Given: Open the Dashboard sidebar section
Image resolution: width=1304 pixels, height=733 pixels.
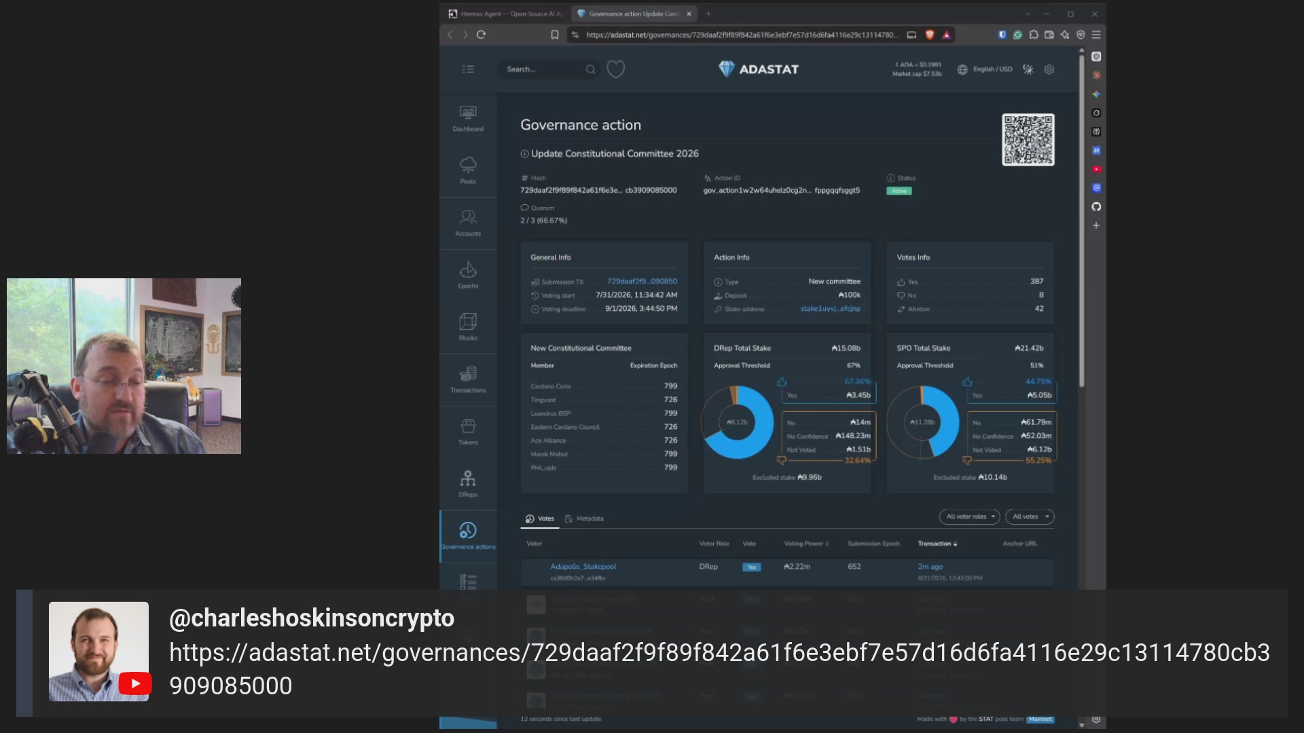Looking at the screenshot, I should click(468, 118).
